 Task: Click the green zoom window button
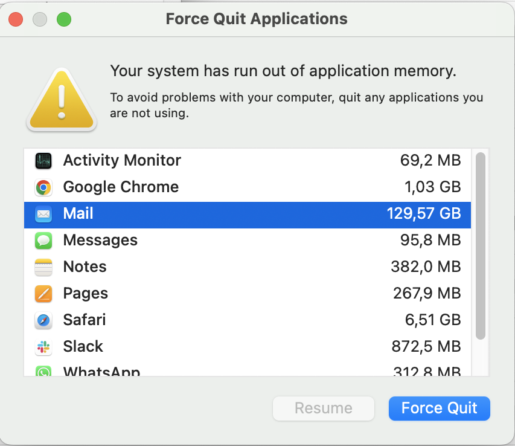(64, 19)
